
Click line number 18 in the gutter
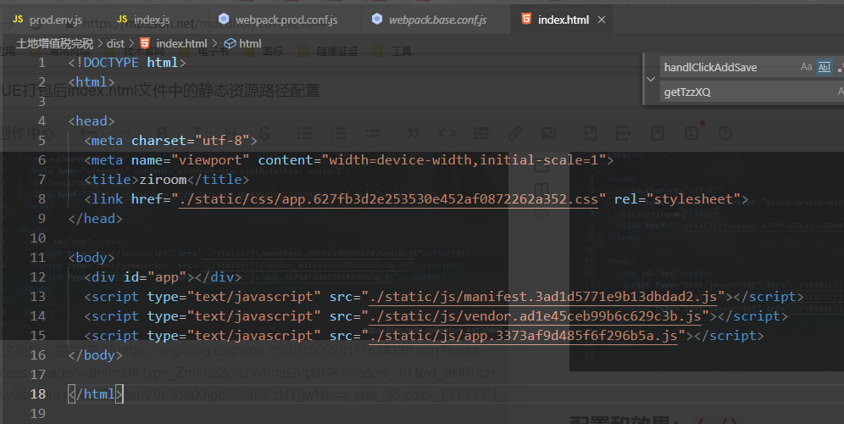point(37,393)
